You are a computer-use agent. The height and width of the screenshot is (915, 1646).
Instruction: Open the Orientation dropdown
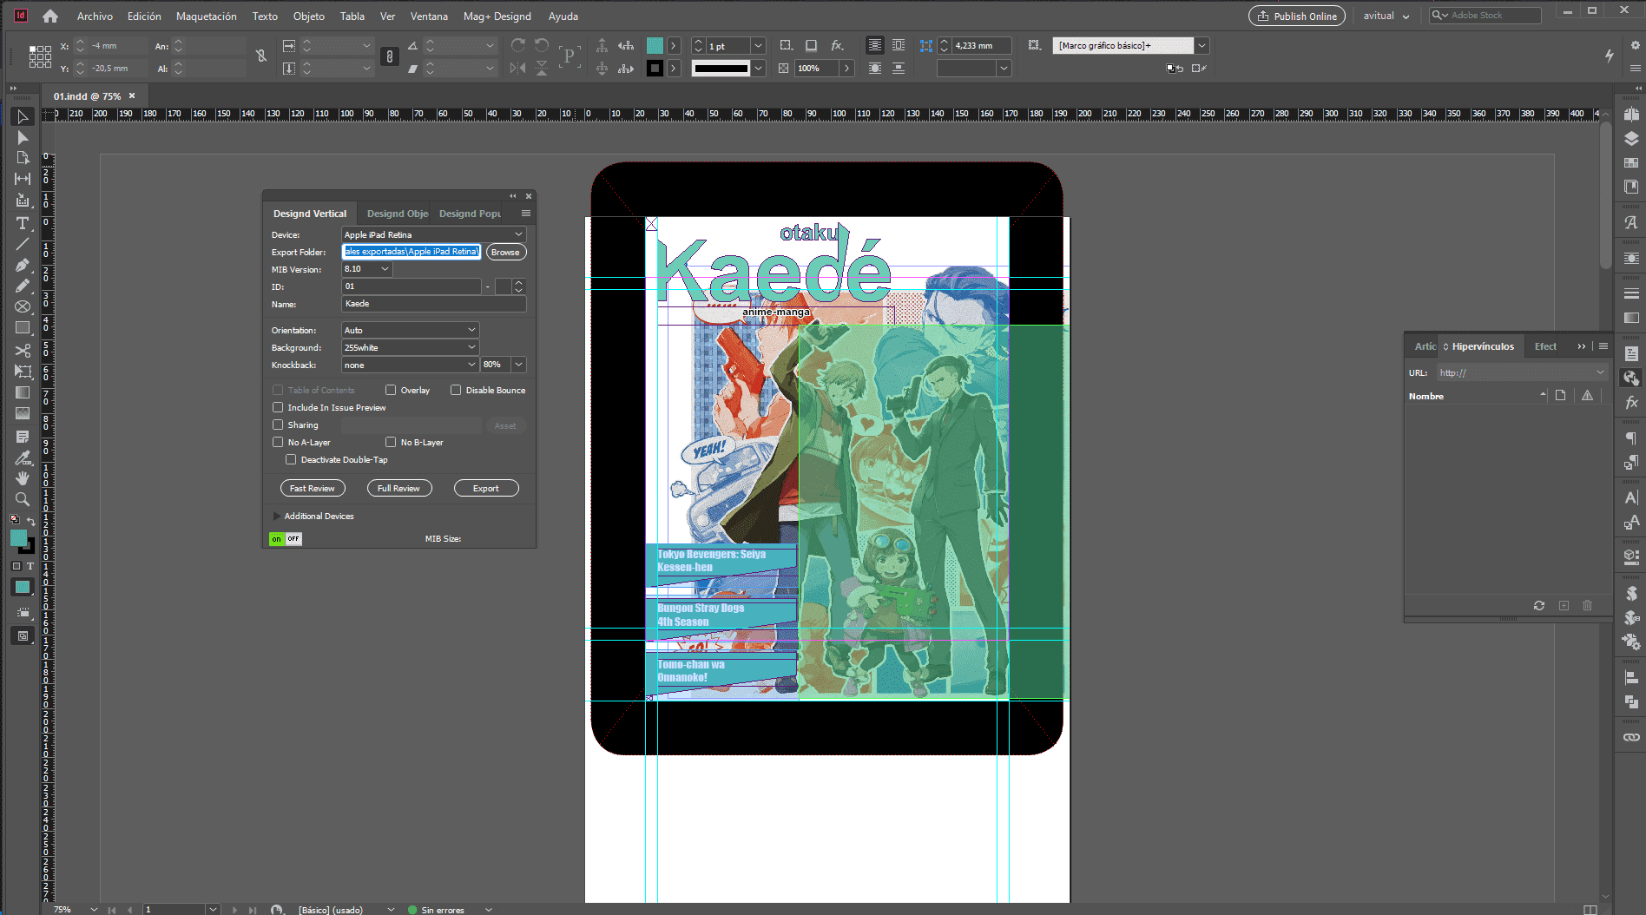(x=410, y=330)
